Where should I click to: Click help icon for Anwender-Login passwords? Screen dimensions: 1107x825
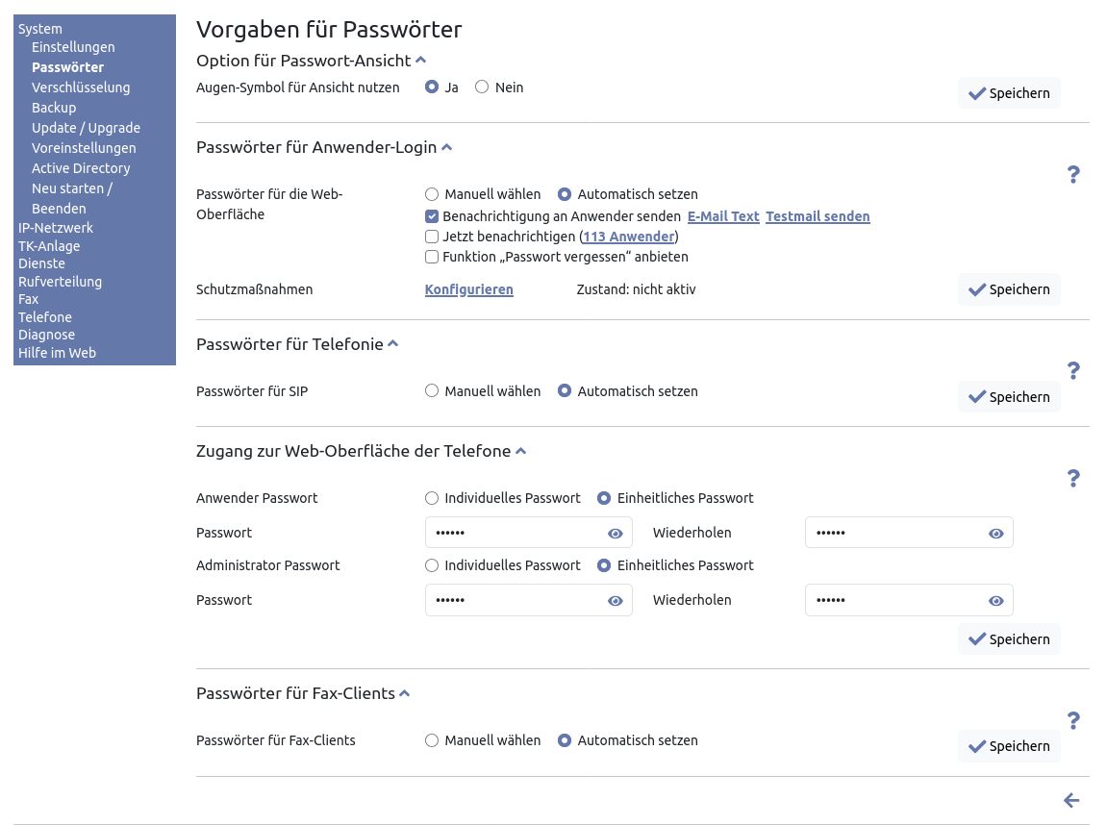(x=1073, y=175)
